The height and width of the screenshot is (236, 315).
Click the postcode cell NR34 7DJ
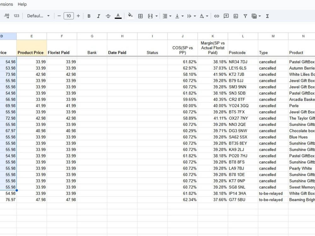[x=243, y=62]
